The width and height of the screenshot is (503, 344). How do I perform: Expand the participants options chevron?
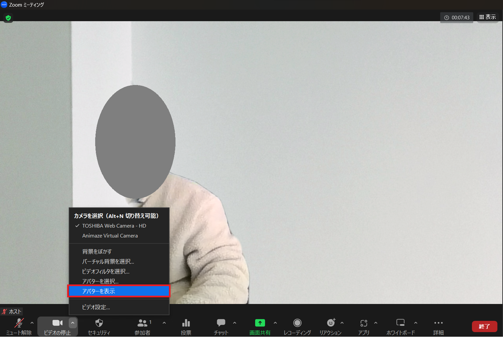tap(164, 323)
